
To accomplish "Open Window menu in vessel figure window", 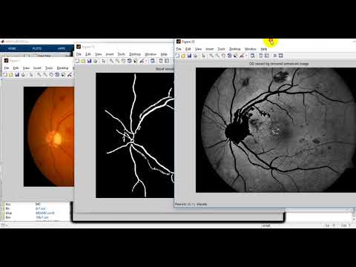I will (151, 54).
